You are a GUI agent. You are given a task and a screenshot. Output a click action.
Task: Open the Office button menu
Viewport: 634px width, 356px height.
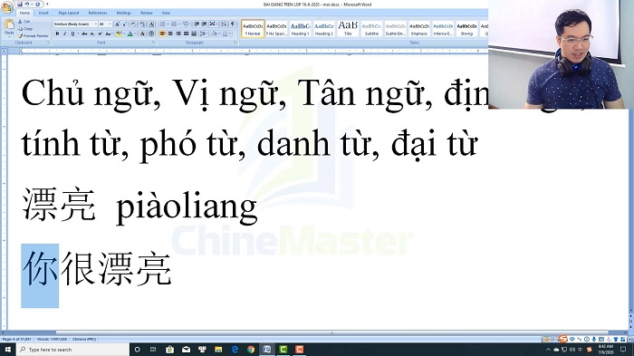pyautogui.click(x=7, y=7)
